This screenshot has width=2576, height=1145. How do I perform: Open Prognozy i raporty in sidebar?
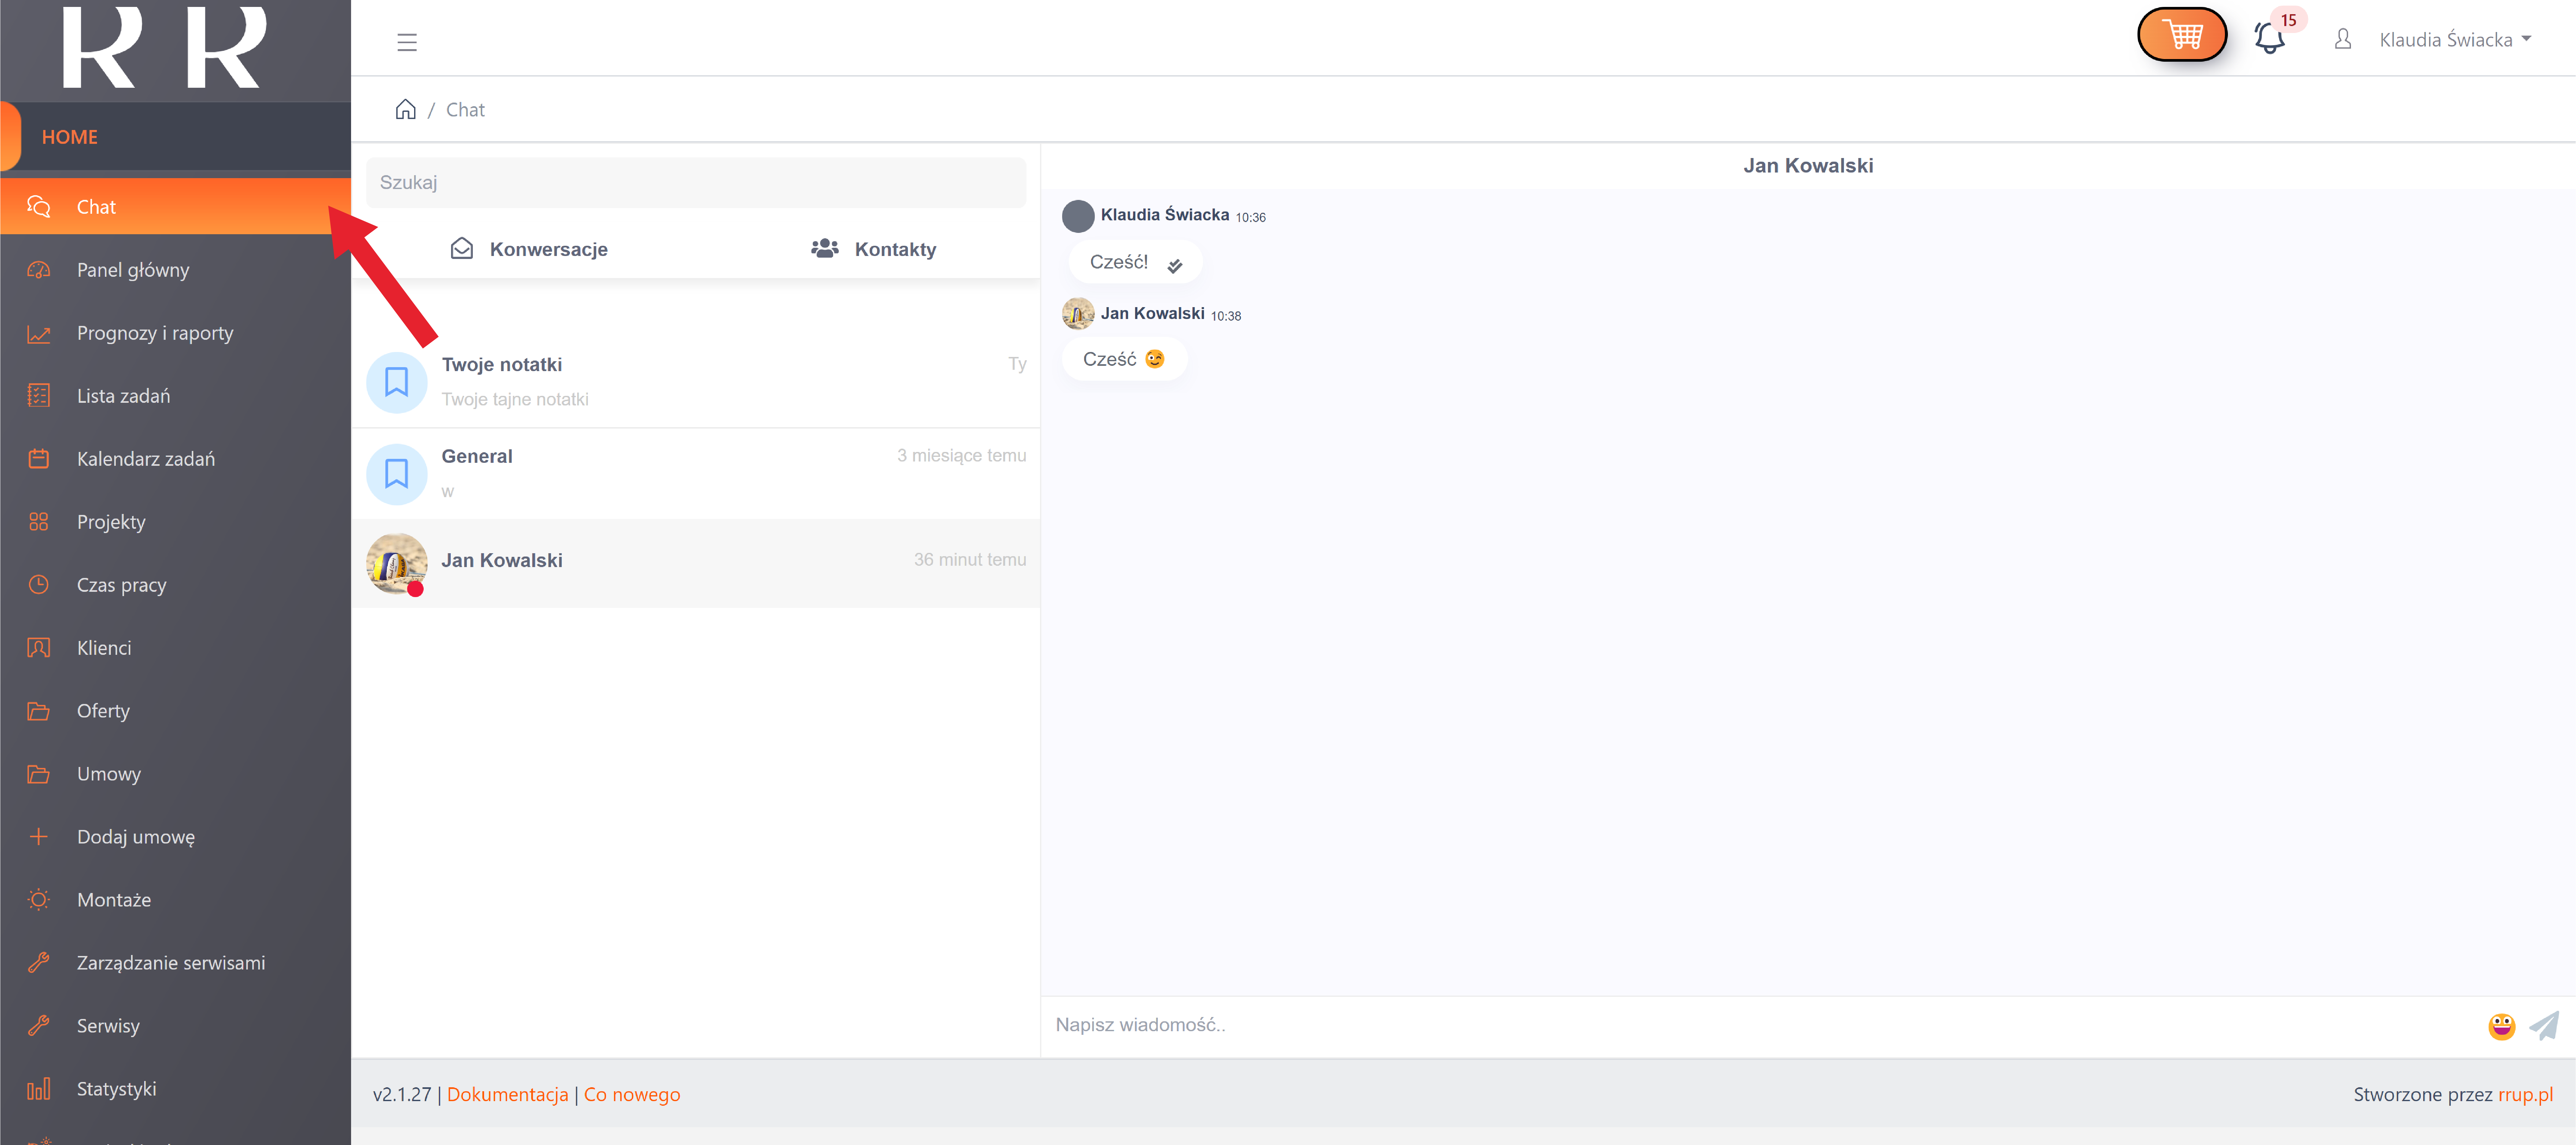click(155, 333)
